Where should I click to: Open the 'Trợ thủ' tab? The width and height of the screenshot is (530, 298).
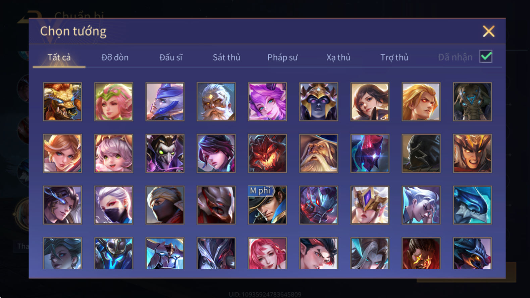pyautogui.click(x=394, y=57)
